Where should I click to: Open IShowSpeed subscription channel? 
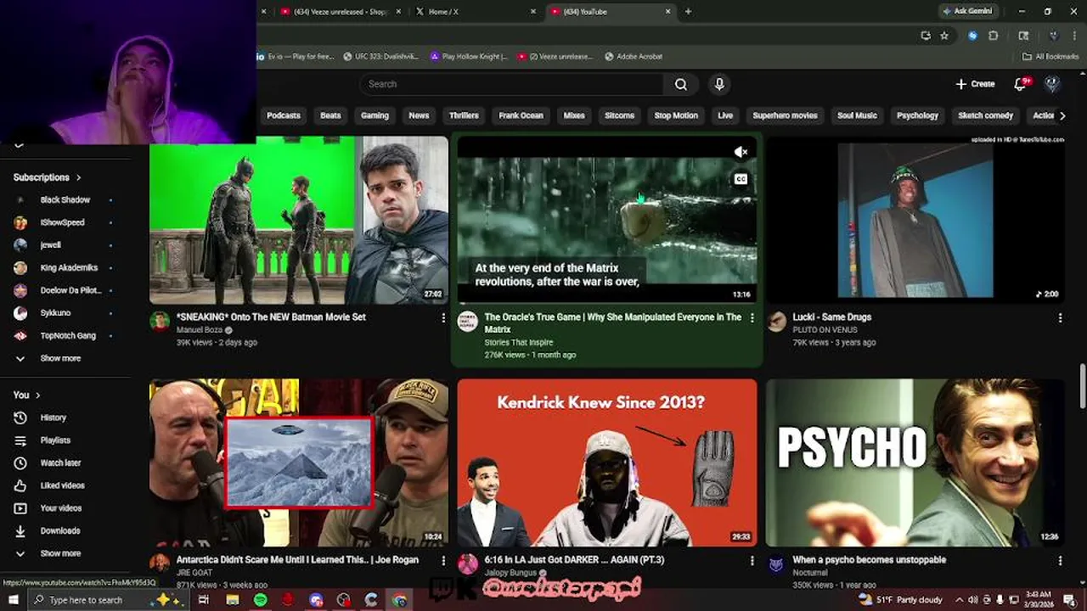(62, 222)
